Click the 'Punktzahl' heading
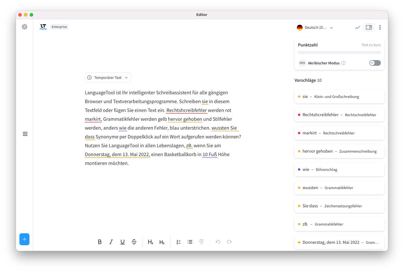The height and width of the screenshot is (272, 404). [308, 45]
